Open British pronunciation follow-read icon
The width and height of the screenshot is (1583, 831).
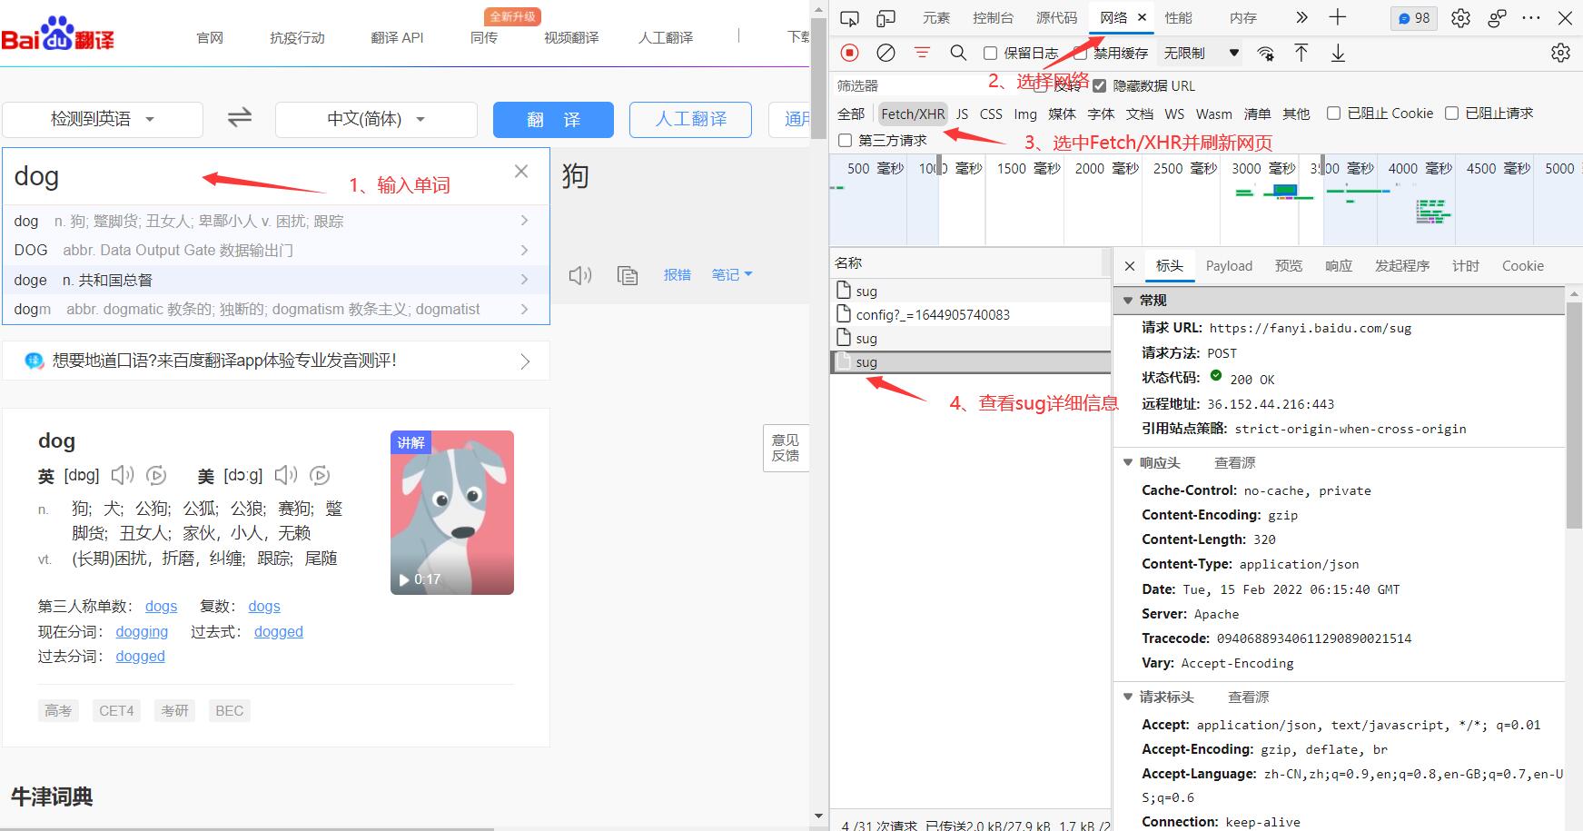pos(156,475)
